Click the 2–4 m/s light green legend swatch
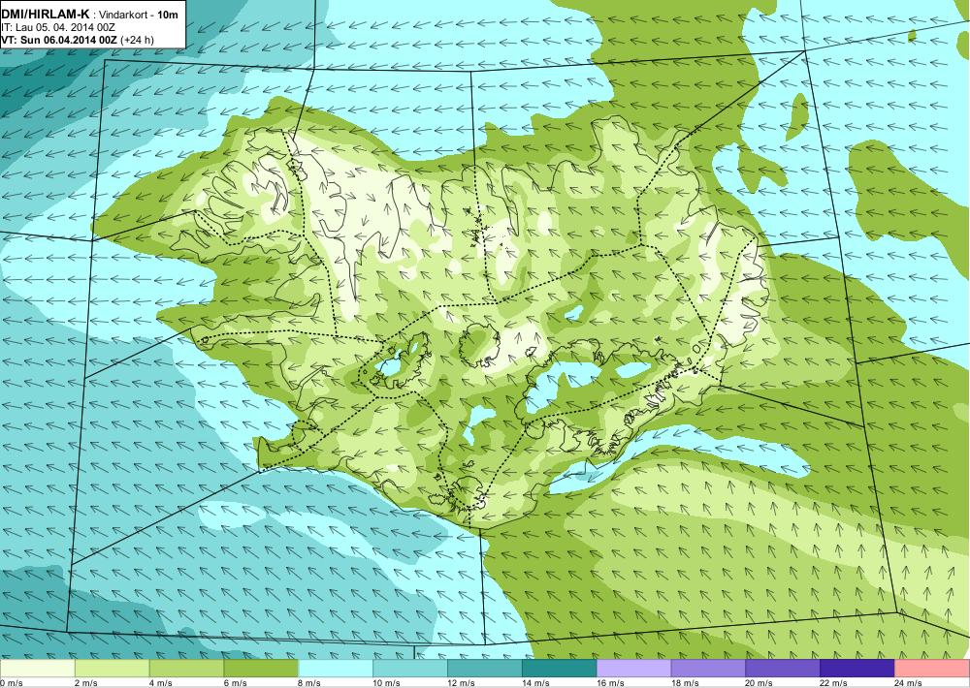Screen dimensions: 970x688 pos(112,669)
